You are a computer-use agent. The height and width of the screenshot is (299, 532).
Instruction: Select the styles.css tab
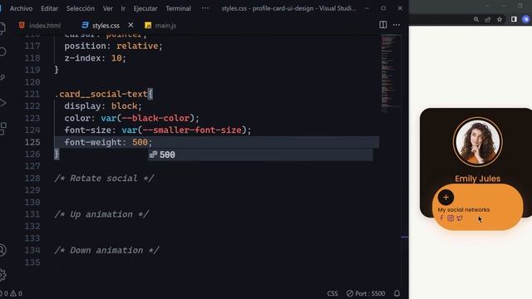(x=101, y=26)
